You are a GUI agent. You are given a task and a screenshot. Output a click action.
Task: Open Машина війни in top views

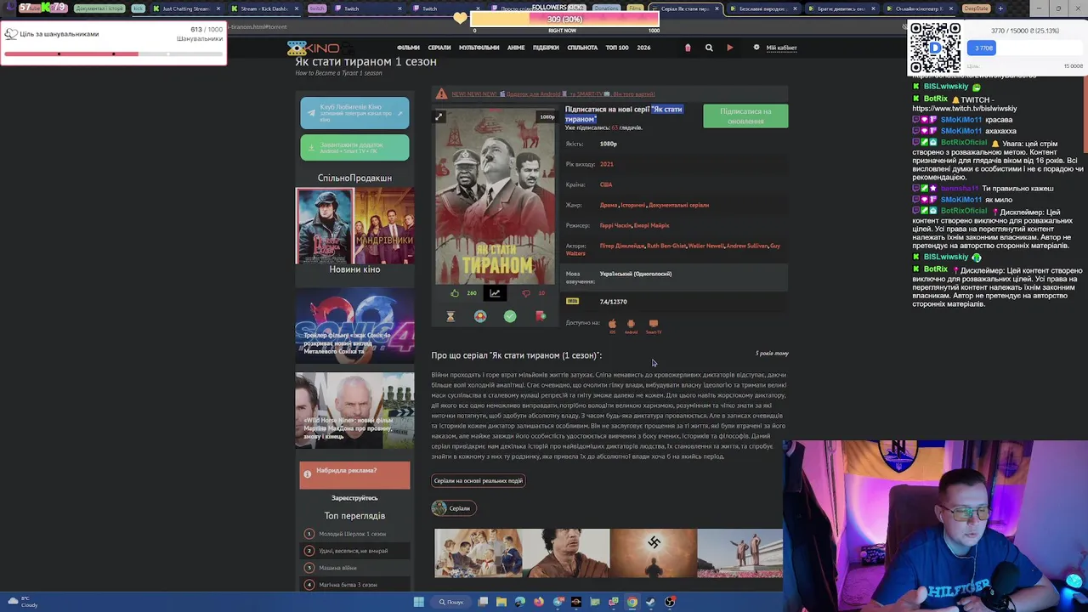[x=337, y=568]
